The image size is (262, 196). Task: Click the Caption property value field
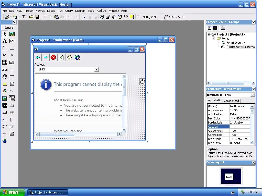(239, 127)
